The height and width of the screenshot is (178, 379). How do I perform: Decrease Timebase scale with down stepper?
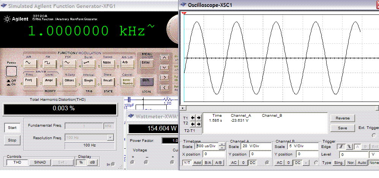[x=222, y=148]
